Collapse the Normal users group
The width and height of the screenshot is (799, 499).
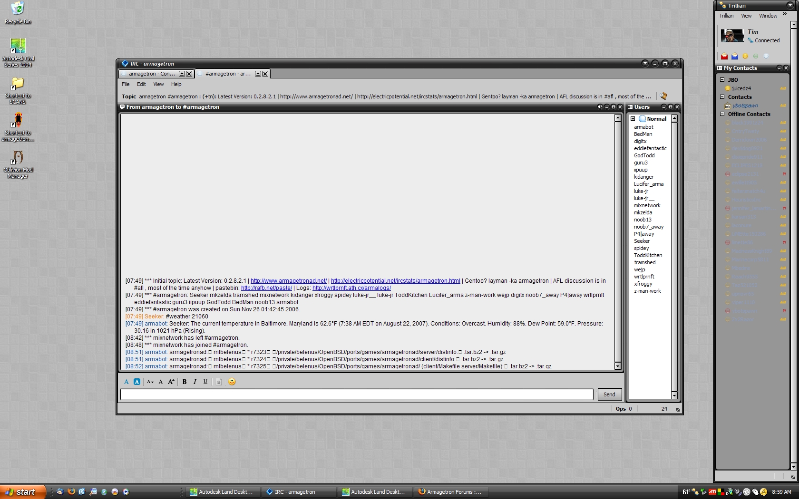click(x=633, y=119)
